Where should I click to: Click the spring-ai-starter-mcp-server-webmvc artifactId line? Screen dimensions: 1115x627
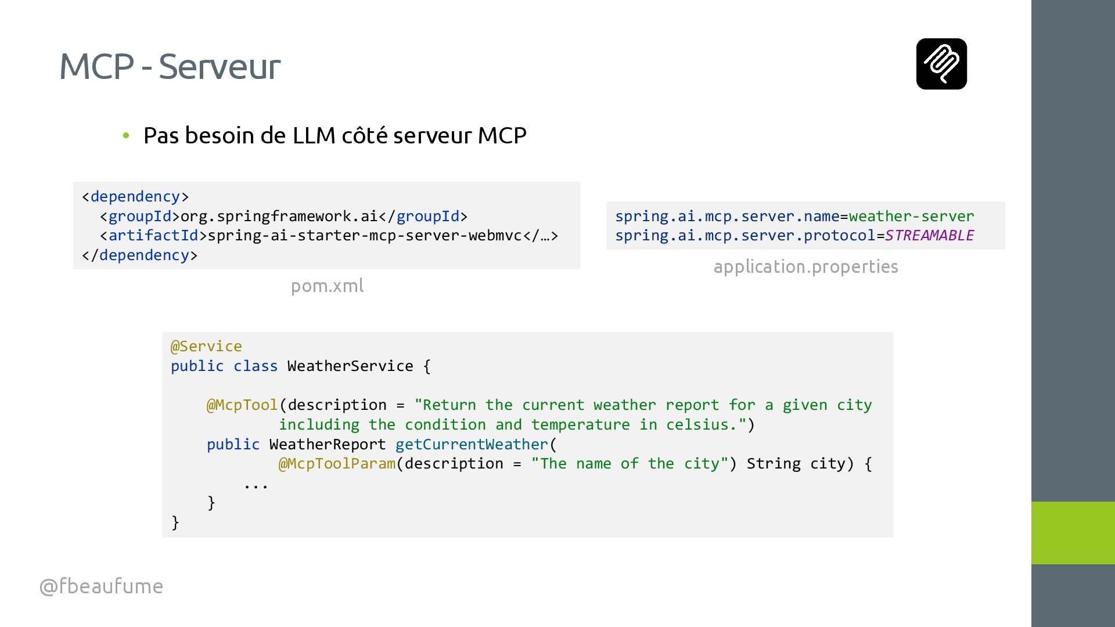328,235
